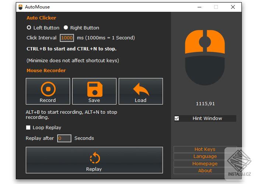Click the Seconds label
Screen dimensions: 258x184
point(84,138)
